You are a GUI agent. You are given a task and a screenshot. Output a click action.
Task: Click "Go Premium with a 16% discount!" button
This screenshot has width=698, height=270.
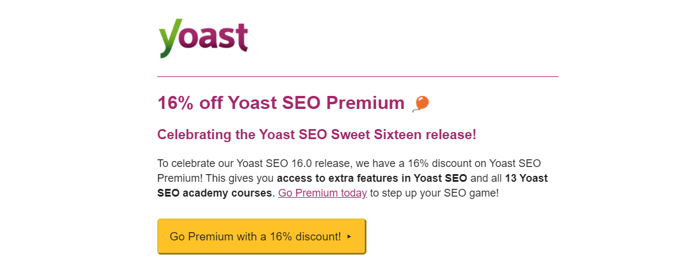pos(262,237)
